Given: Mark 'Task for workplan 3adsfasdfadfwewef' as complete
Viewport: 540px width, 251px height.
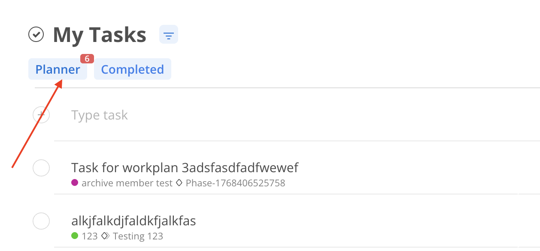Looking at the screenshot, I should [41, 168].
